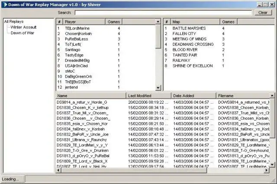
Task: Select the BATTLE MARSHES map
Action: point(189,29)
